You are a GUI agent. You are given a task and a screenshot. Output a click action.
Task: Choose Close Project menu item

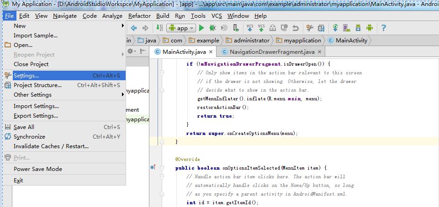64,64
